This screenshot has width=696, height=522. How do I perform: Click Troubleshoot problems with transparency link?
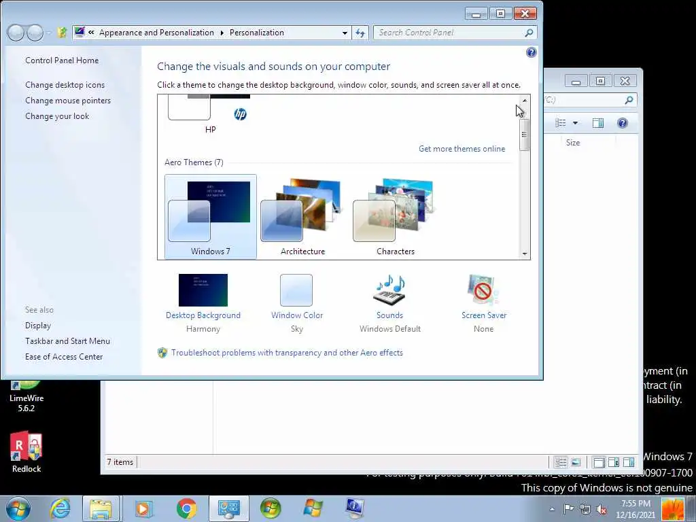[287, 353]
